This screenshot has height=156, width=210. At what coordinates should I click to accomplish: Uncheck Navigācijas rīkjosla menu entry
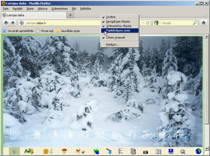tap(120, 21)
